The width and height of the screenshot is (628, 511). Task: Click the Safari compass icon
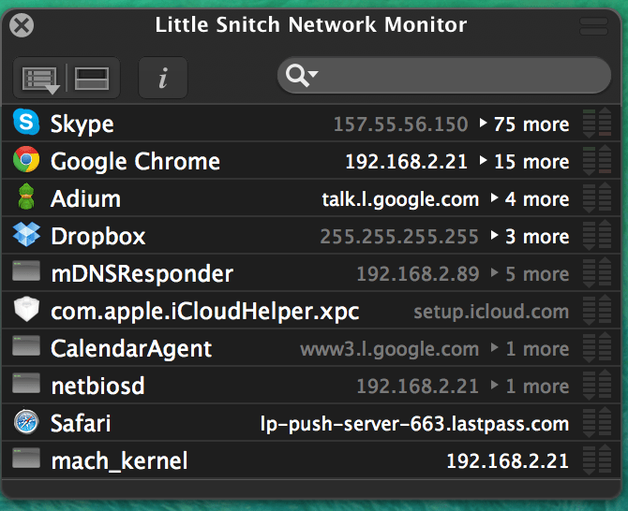[x=26, y=423]
